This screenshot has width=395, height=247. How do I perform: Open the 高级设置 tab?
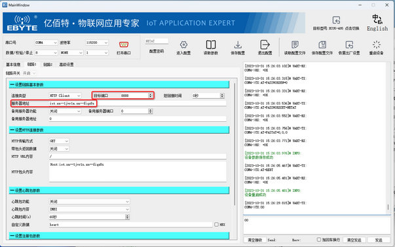click(66, 64)
